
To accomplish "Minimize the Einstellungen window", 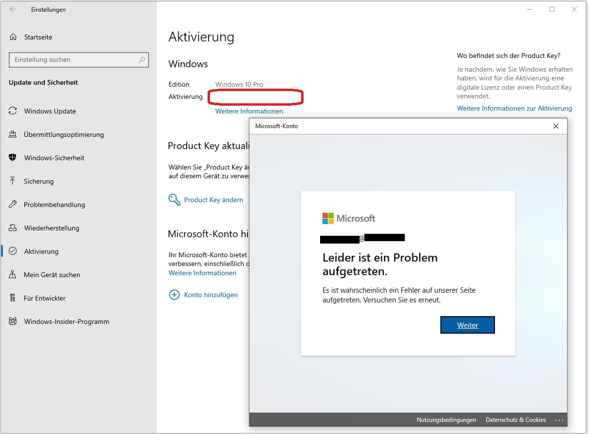I will [530, 9].
